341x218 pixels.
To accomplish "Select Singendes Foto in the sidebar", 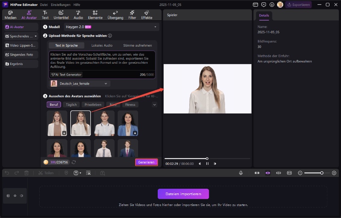I will click(x=21, y=55).
